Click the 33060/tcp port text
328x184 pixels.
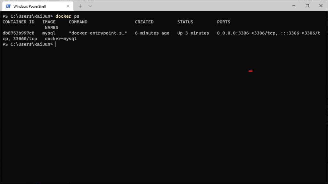(25, 39)
